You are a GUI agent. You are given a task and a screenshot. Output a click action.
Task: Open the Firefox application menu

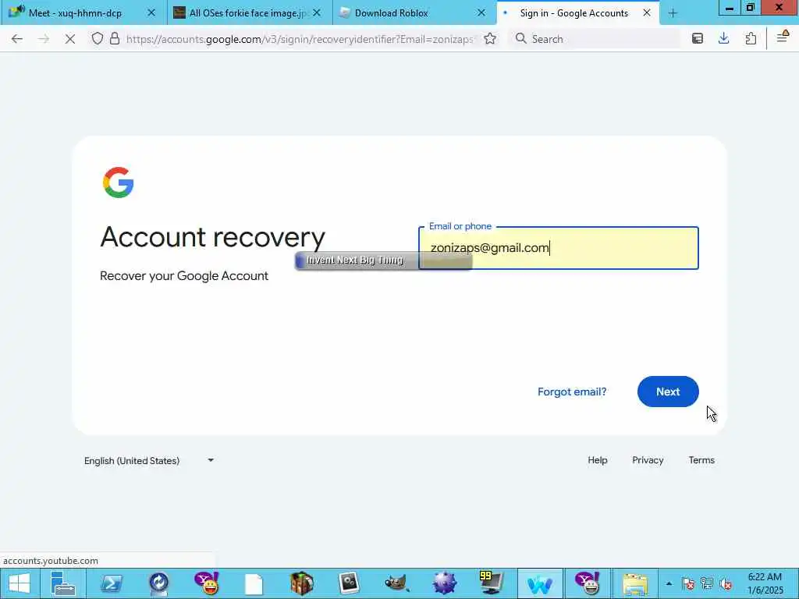tap(782, 37)
